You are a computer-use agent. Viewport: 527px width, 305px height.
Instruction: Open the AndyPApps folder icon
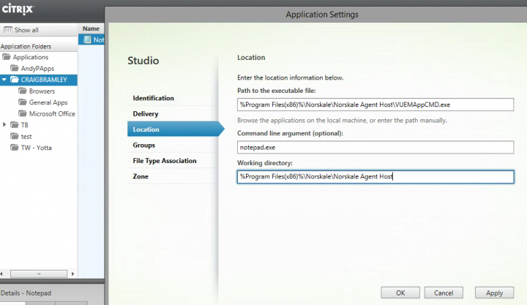coord(15,68)
